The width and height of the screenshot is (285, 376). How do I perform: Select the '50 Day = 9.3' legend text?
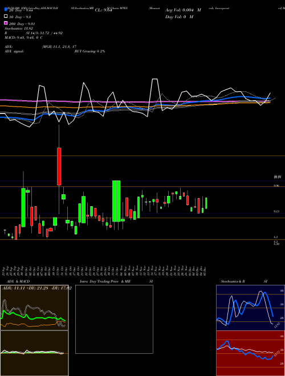[x=20, y=17]
